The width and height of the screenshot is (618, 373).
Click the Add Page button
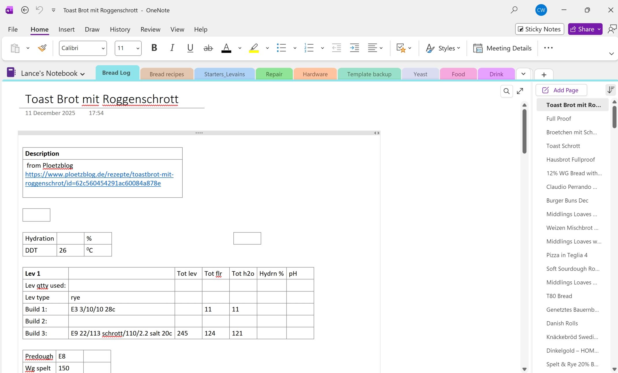561,90
